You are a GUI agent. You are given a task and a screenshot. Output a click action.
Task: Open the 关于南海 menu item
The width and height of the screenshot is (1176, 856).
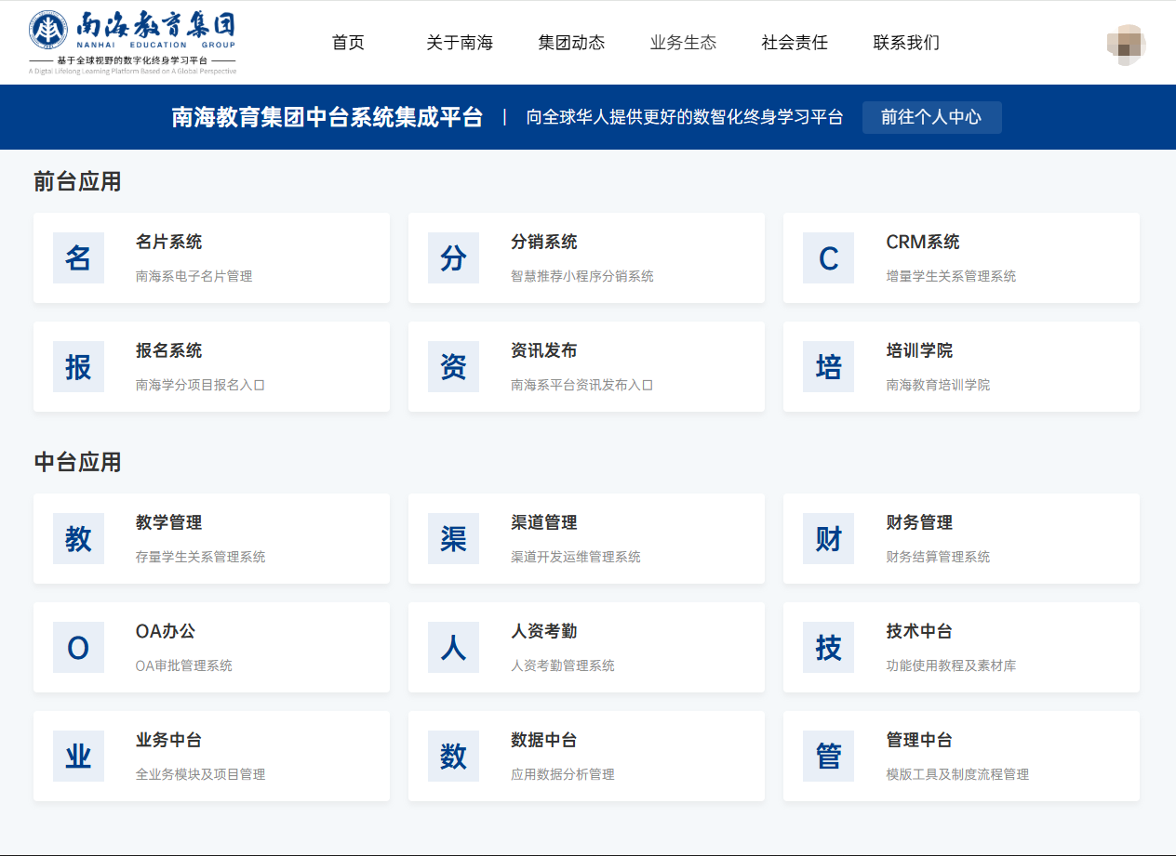pyautogui.click(x=460, y=43)
